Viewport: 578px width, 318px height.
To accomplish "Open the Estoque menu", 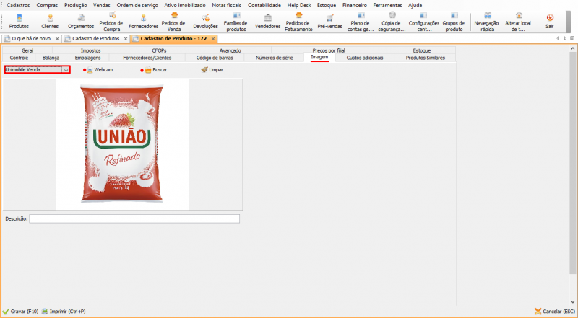I will [327, 5].
